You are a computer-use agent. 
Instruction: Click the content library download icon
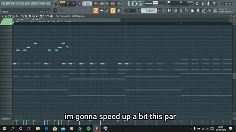pos(215,11)
